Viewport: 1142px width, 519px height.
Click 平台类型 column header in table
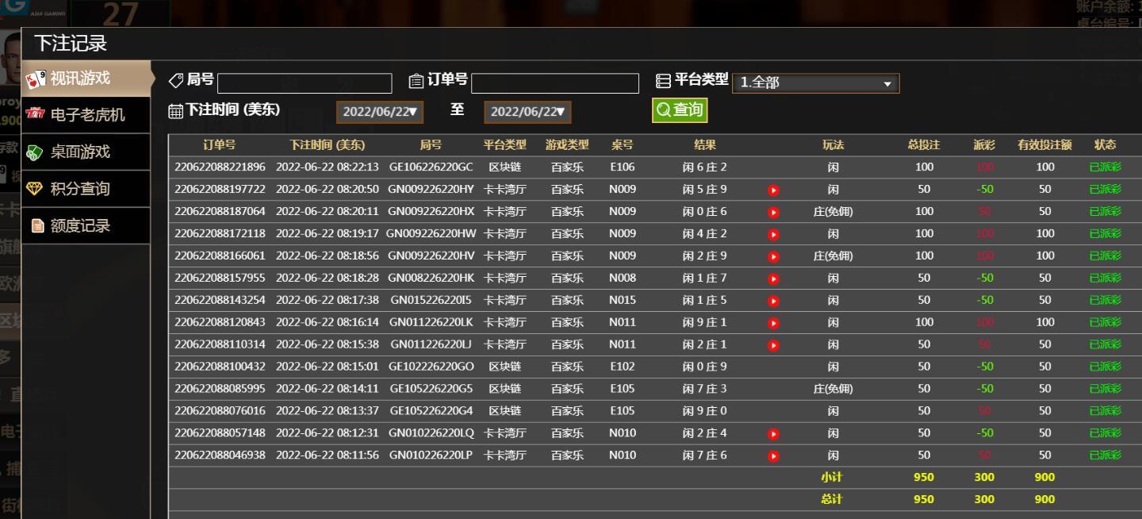tap(504, 145)
